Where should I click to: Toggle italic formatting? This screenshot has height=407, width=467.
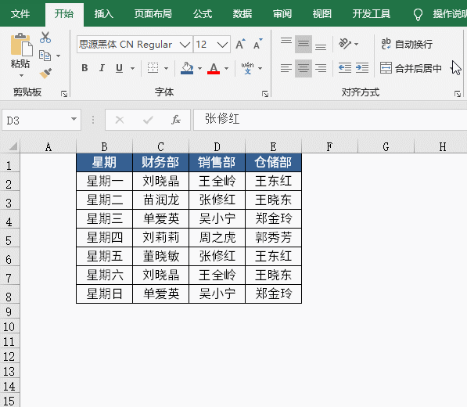(x=102, y=68)
